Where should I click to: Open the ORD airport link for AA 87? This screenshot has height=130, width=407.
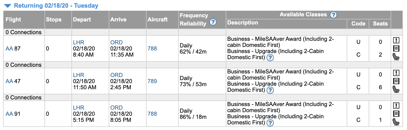(116, 42)
